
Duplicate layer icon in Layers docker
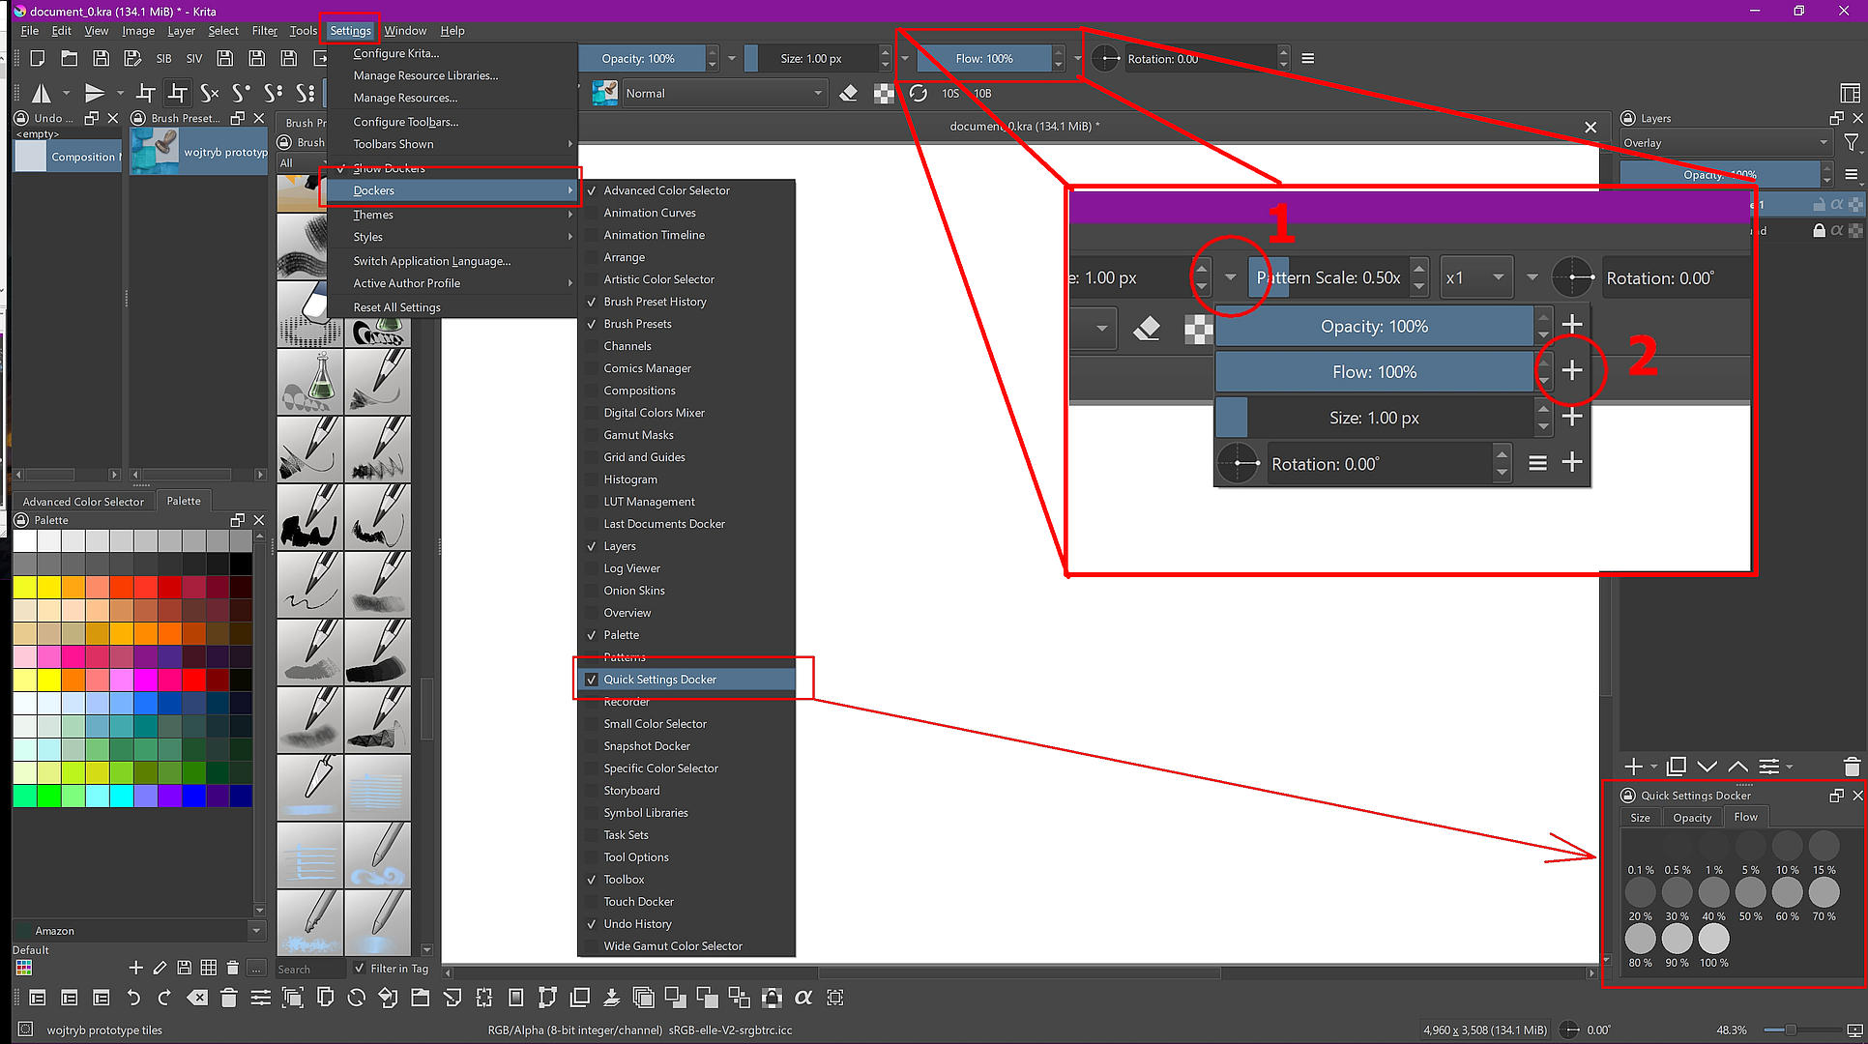[x=1677, y=767]
